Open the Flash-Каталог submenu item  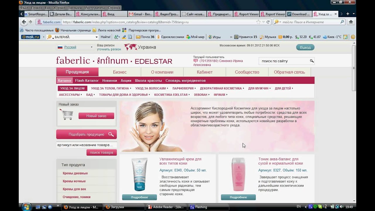pyautogui.click(x=87, y=80)
